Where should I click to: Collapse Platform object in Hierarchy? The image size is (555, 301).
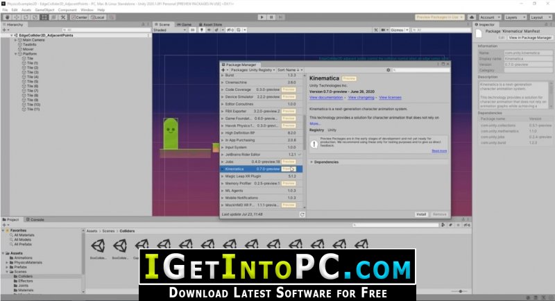click(15, 54)
